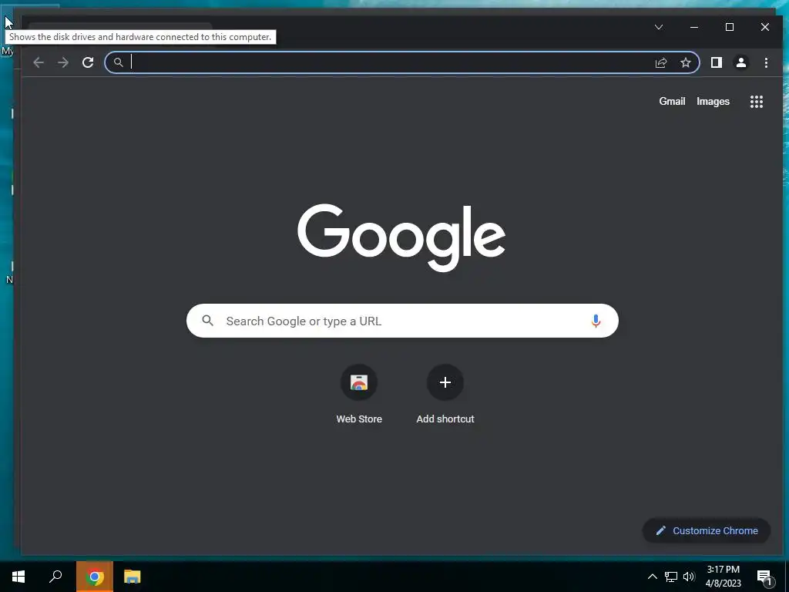789x592 pixels.
Task: Open File Explorer from the taskbar
Action: pos(133,577)
